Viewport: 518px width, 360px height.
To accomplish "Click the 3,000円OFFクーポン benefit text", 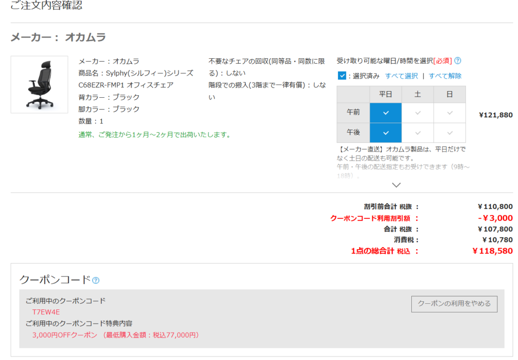I will (116, 335).
